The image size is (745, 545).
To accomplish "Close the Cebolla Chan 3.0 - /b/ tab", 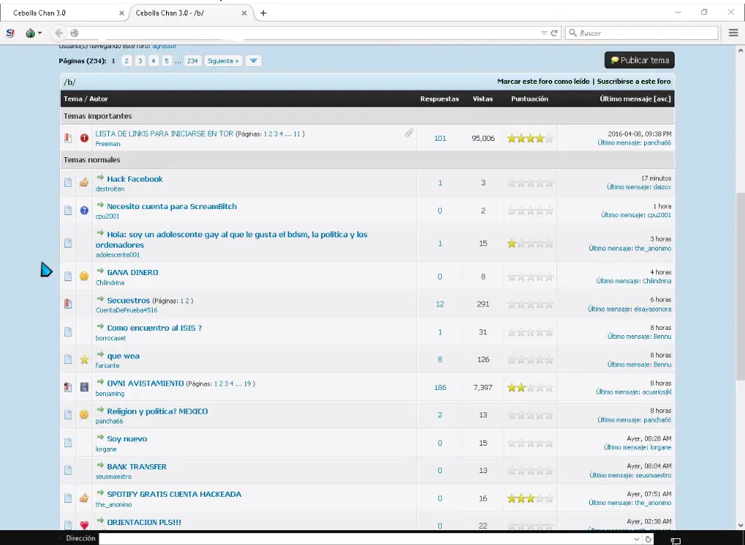I will point(244,13).
